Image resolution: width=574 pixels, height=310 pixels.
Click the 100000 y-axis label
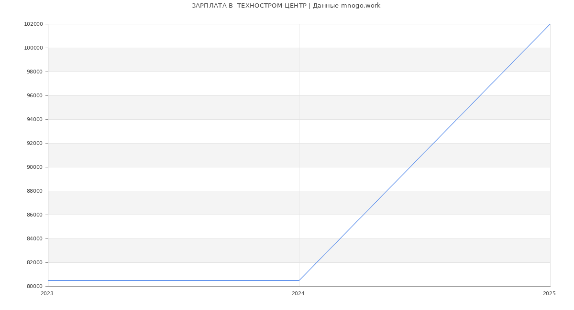click(x=33, y=48)
